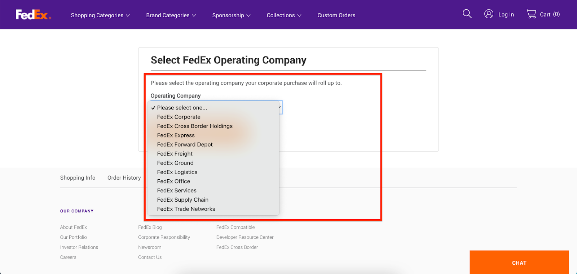The width and height of the screenshot is (577, 274).
Task: Open Cart (0) link
Action: [x=550, y=14]
